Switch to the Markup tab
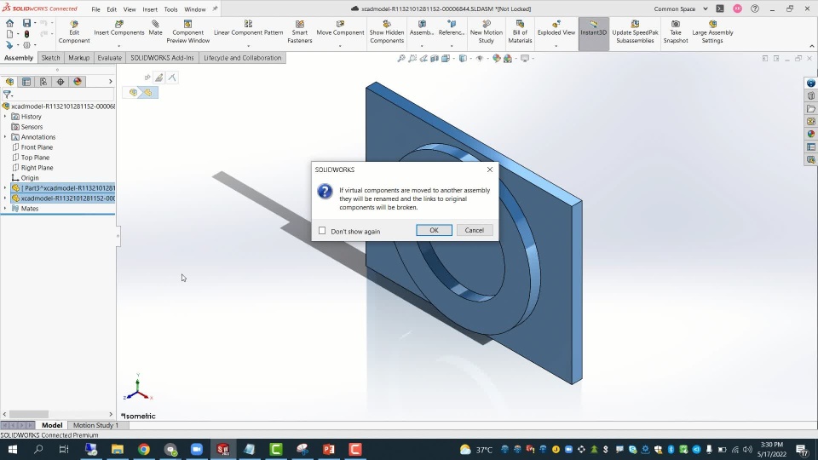The width and height of the screenshot is (818, 460). tap(78, 58)
